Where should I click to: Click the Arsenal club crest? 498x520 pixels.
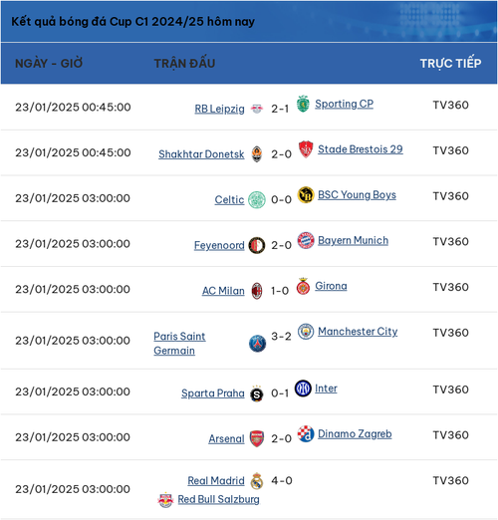(257, 438)
